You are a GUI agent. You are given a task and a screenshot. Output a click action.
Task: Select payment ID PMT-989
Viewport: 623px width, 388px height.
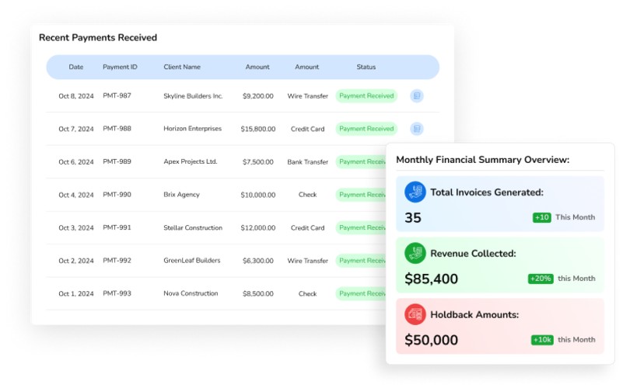117,161
